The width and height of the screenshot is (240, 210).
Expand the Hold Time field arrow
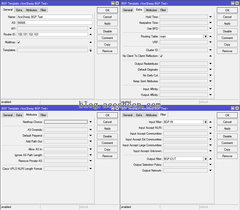(210, 17)
